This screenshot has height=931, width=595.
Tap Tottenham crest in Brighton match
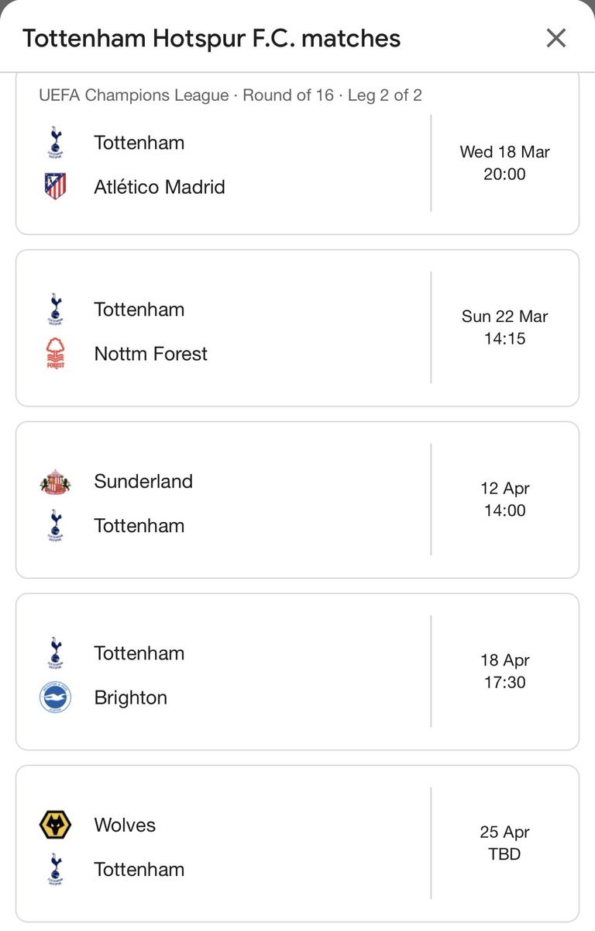click(55, 653)
